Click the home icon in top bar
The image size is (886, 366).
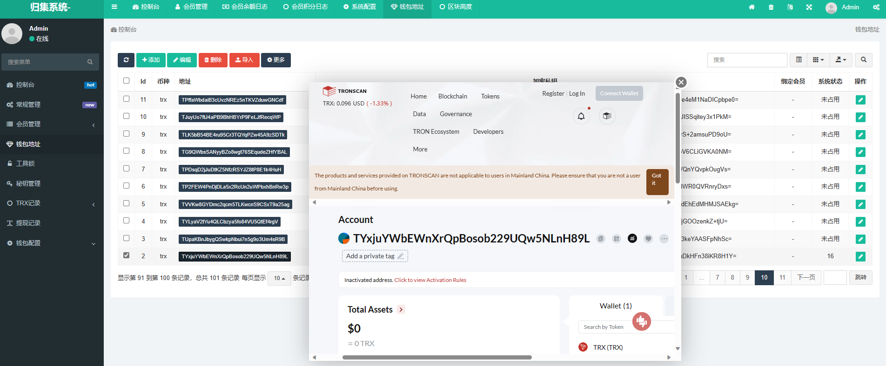coord(752,7)
